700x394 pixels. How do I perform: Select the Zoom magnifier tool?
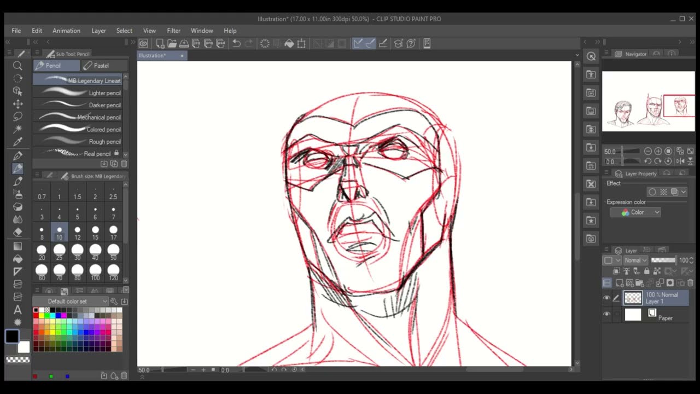tap(17, 66)
